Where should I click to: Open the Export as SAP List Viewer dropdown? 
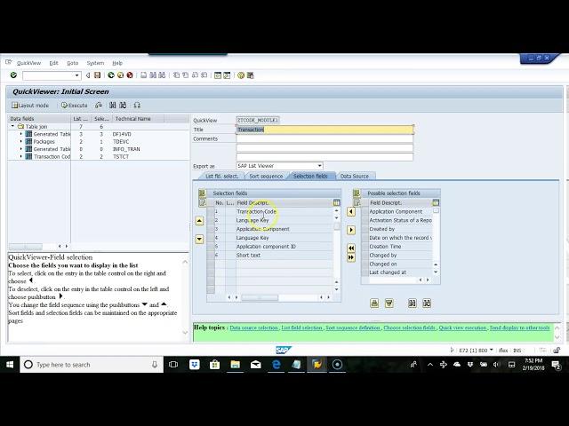319,166
